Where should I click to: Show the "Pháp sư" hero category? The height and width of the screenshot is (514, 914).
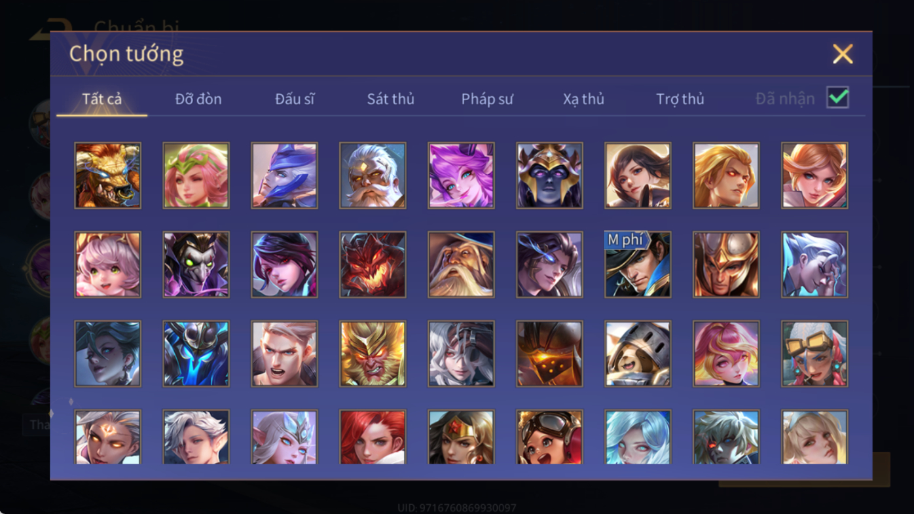487,99
